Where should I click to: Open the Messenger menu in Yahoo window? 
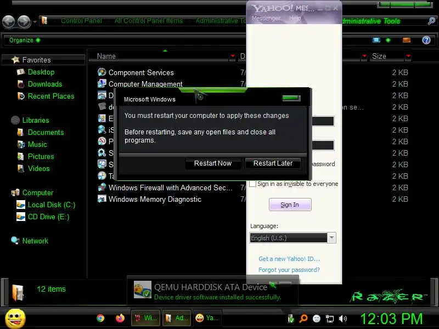[266, 18]
